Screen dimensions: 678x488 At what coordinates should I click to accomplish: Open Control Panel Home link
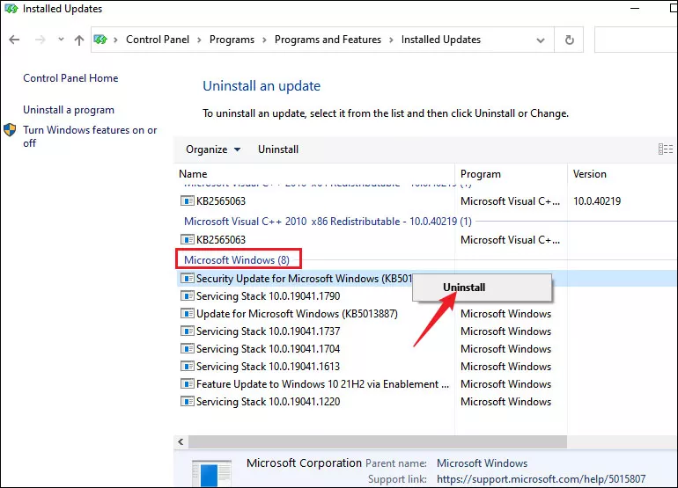click(70, 78)
